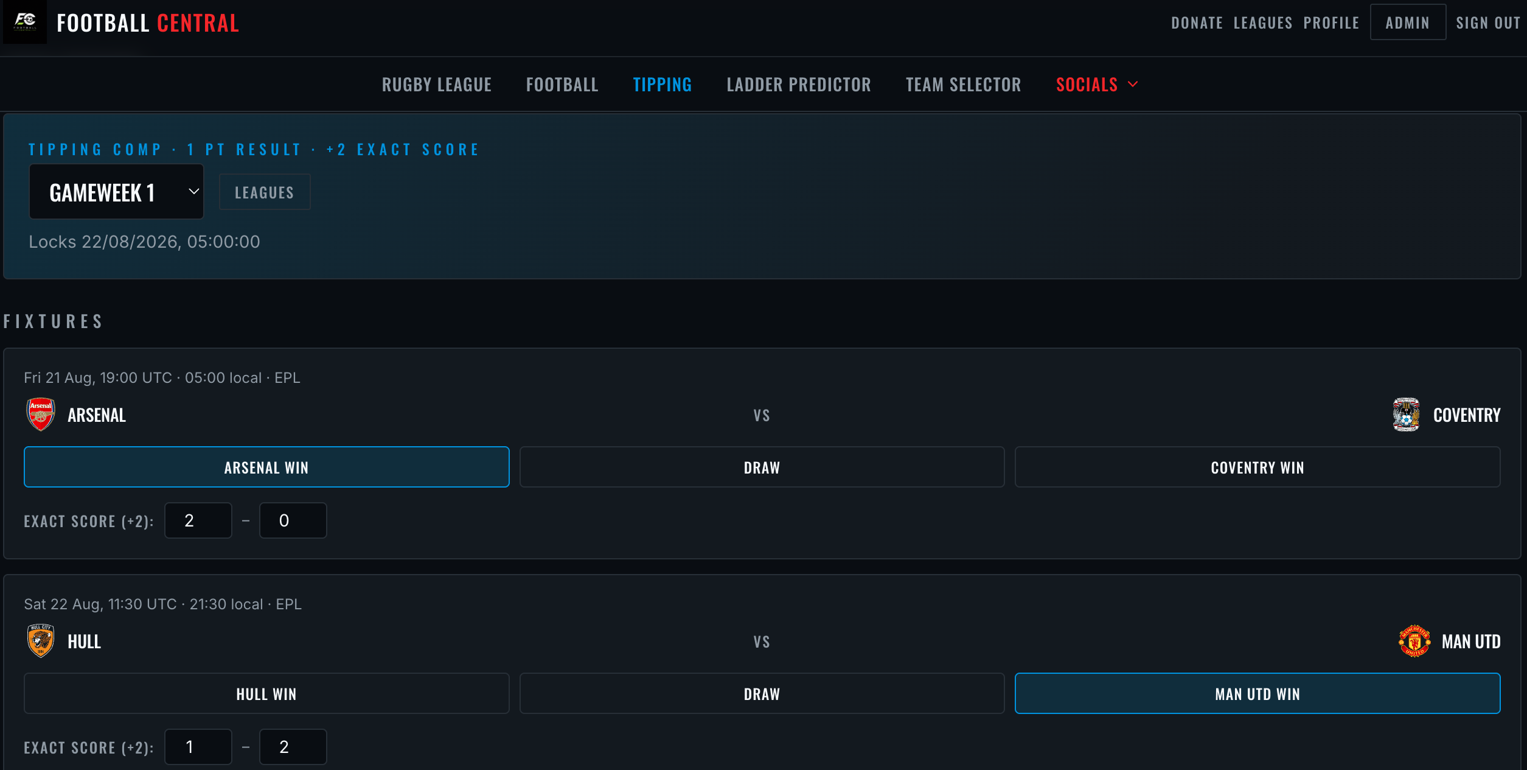This screenshot has width=1527, height=770.
Task: Click the Arsenal club crest
Action: click(41, 415)
